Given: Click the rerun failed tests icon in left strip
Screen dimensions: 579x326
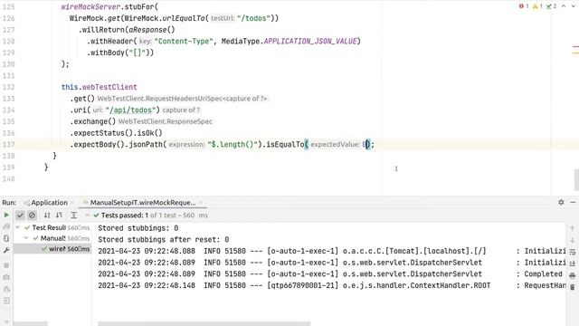Looking at the screenshot, I should [6, 226].
